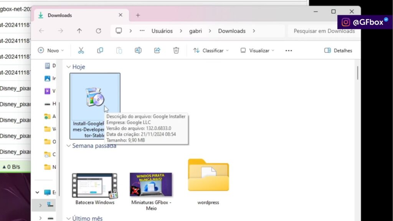
Task: Collapse the Último mês group
Action: pyautogui.click(x=68, y=218)
